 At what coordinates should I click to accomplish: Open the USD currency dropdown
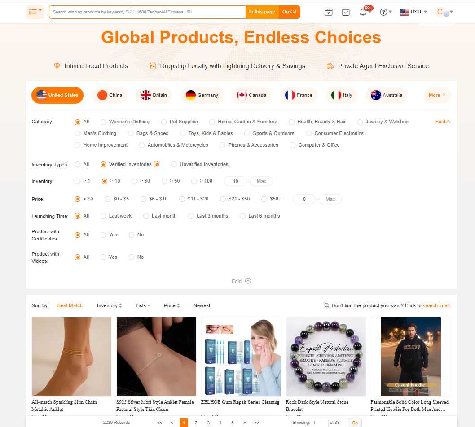pos(413,12)
